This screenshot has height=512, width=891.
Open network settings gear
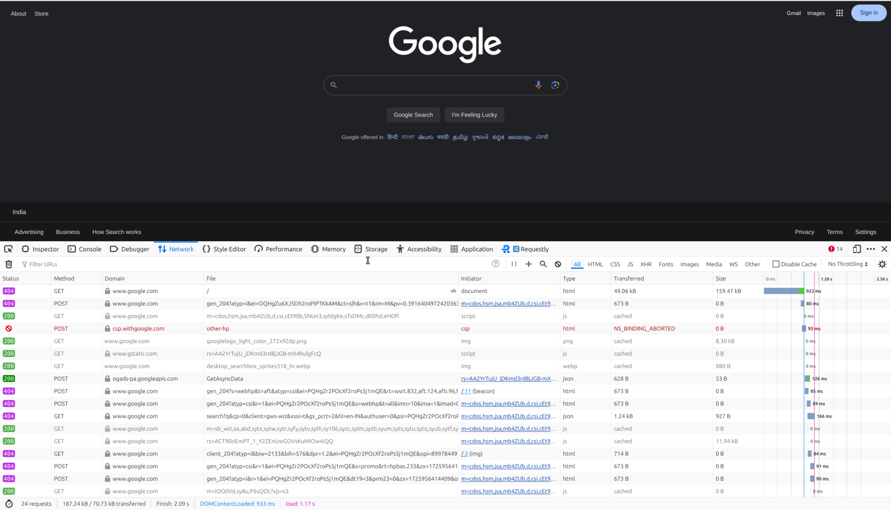[883, 264]
